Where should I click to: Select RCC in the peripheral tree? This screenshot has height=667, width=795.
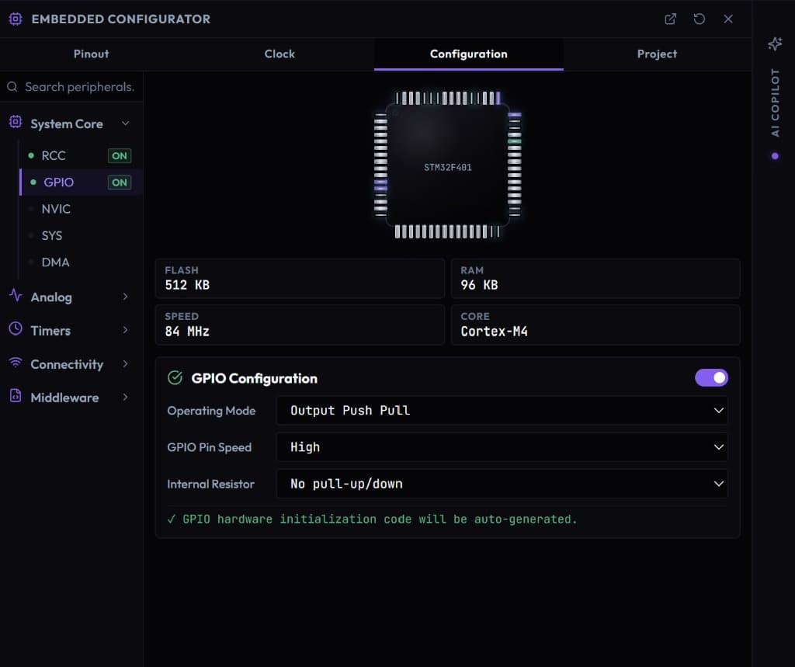(54, 156)
